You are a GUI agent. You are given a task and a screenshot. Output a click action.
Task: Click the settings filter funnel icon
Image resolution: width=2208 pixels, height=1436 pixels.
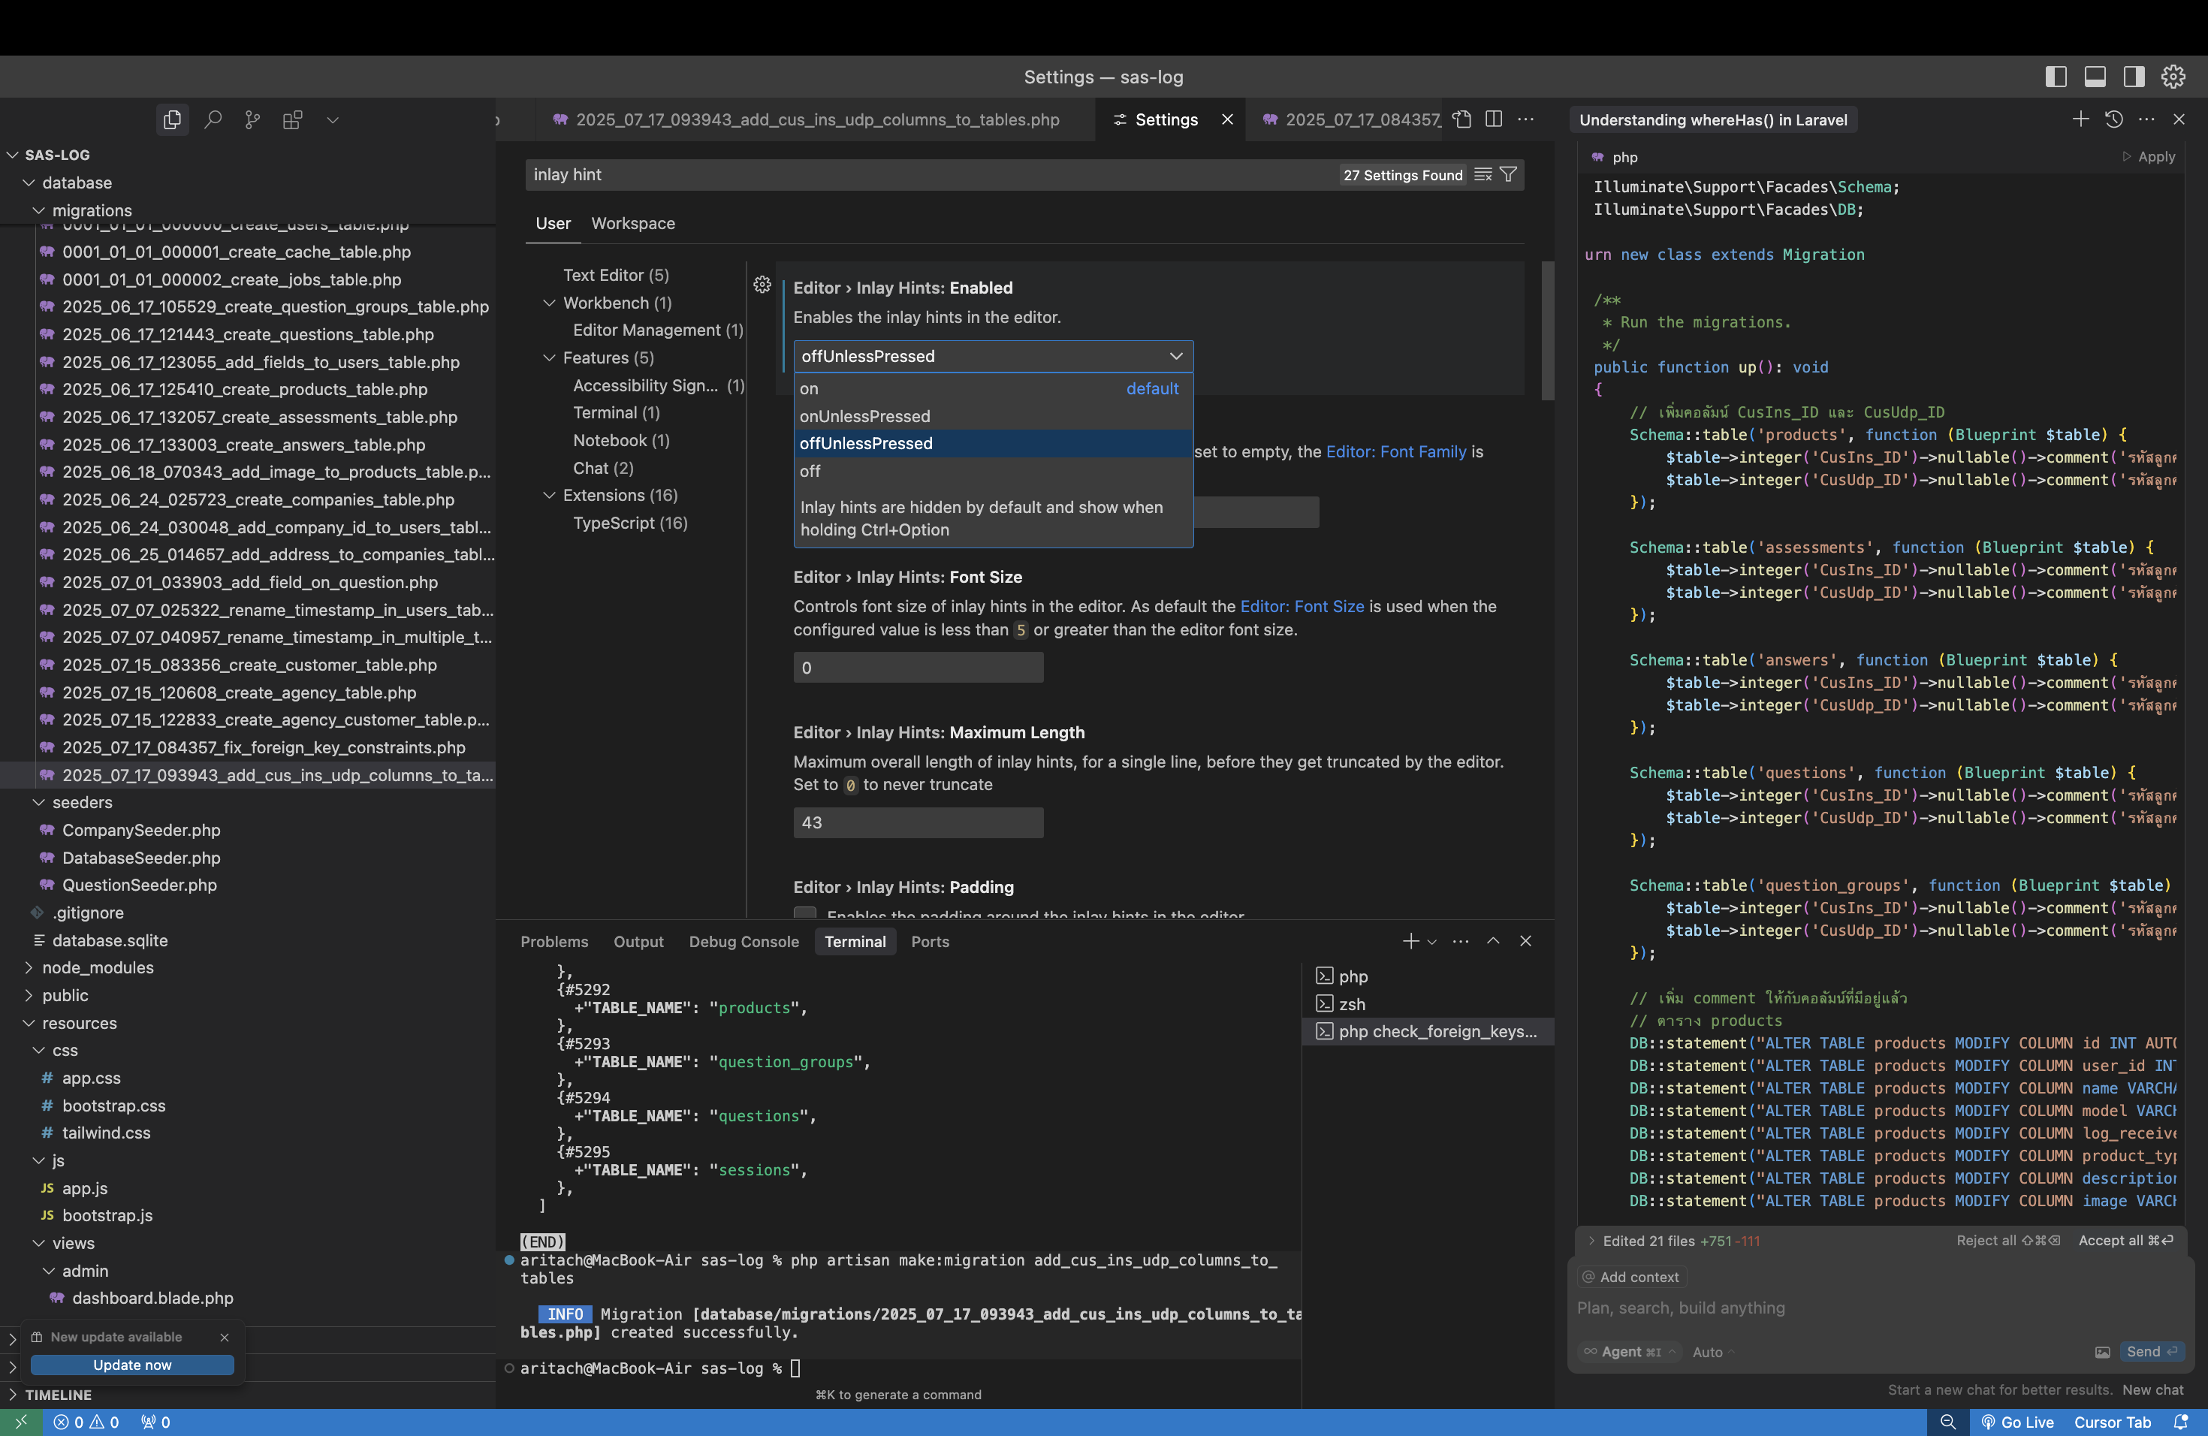click(1509, 174)
